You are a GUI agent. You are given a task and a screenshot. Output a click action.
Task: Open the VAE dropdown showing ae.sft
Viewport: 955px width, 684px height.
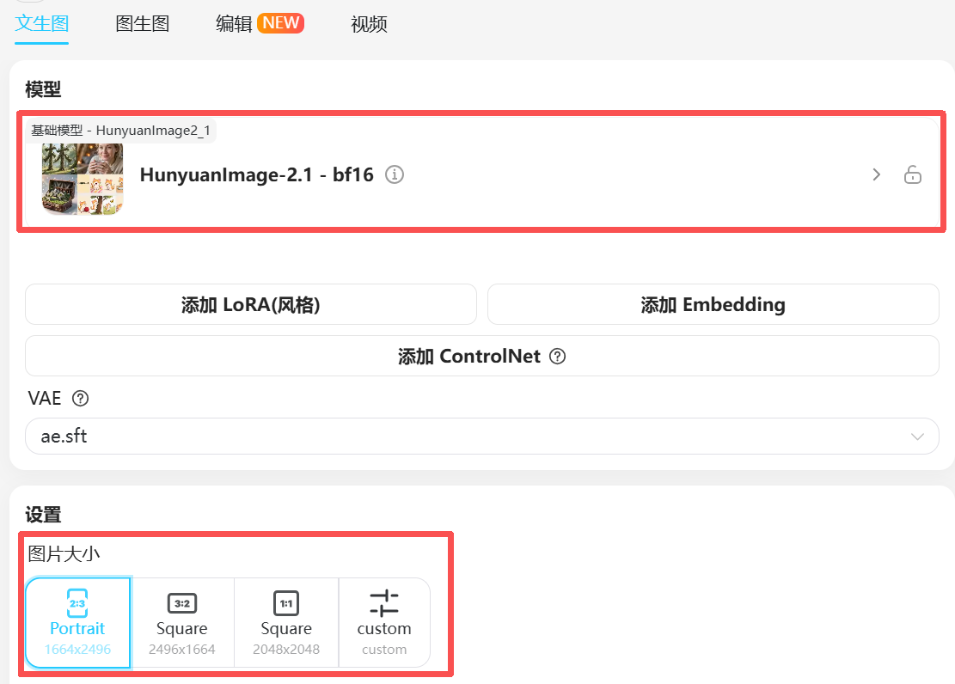pyautogui.click(x=481, y=437)
